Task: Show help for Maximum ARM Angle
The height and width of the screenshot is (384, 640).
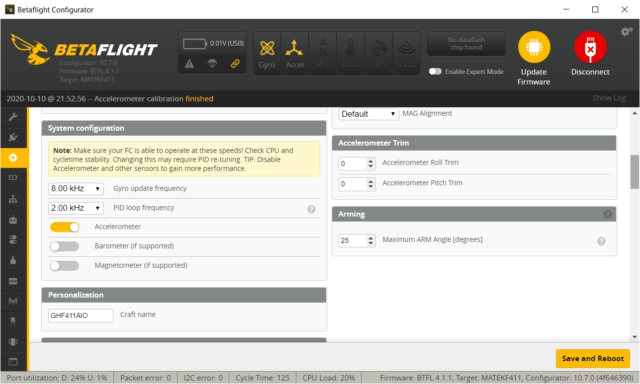Action: coord(601,241)
